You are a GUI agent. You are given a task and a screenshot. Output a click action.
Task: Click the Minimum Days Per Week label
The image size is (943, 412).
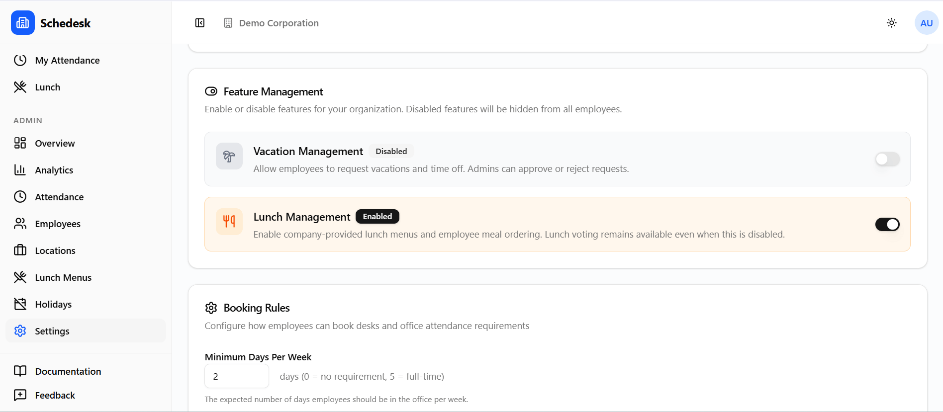coord(258,357)
